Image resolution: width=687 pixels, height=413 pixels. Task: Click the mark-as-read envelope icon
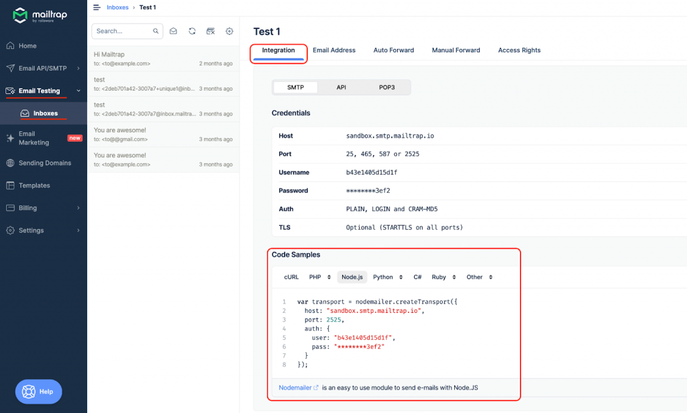coord(174,31)
